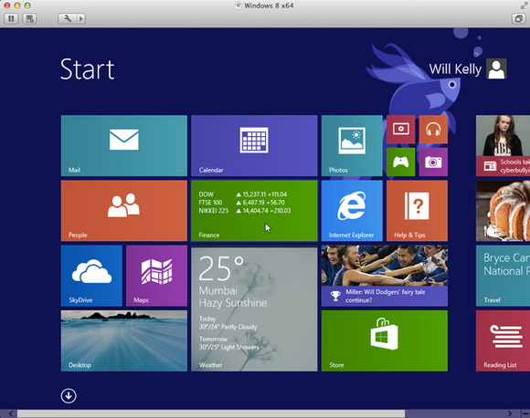Open the SkyDrive tile
Screen dimensions: 530x418
[x=91, y=276]
